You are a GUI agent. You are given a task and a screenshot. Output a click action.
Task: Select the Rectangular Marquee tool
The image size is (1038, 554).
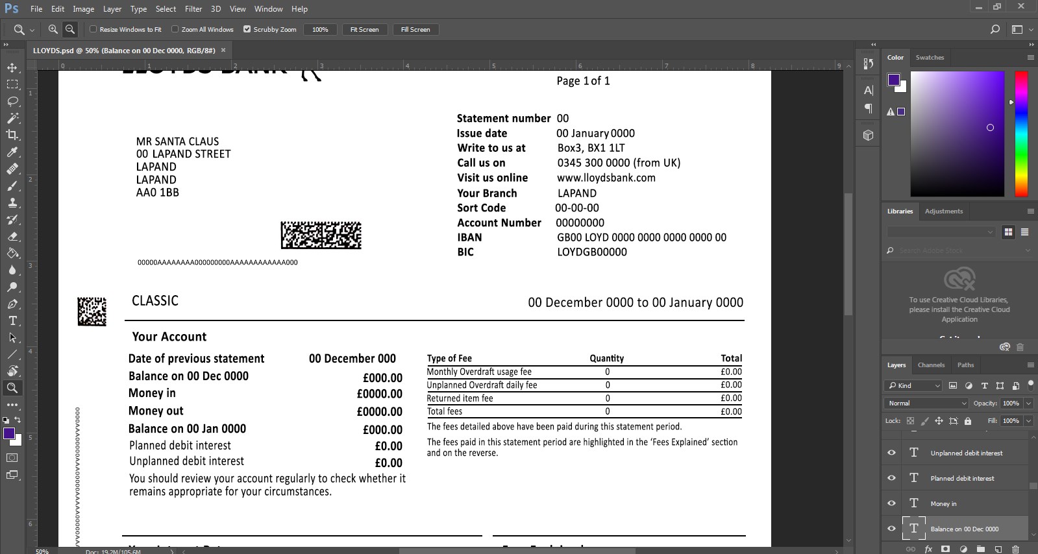pos(12,84)
